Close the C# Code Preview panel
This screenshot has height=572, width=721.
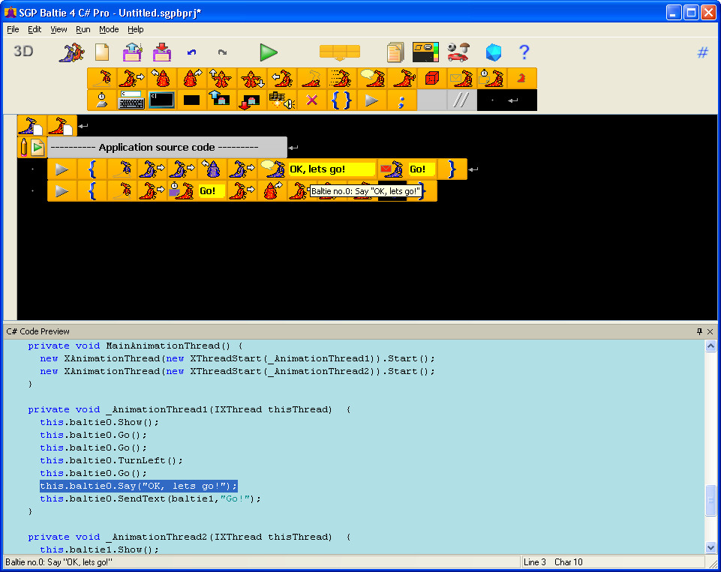710,331
